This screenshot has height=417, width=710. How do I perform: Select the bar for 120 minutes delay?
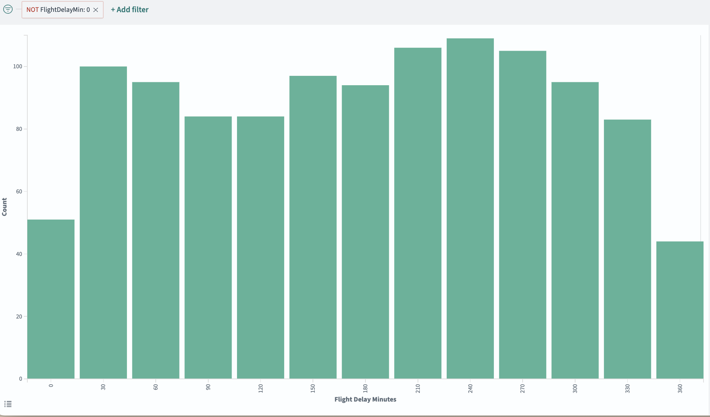(x=260, y=248)
